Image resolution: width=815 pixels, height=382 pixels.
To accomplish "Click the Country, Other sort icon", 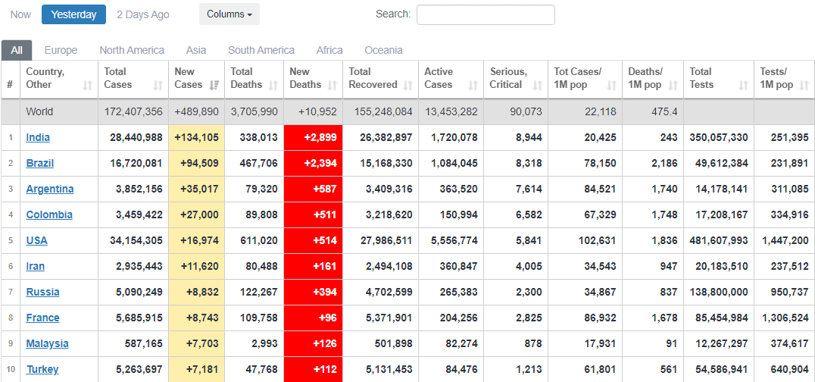I will click(x=87, y=85).
